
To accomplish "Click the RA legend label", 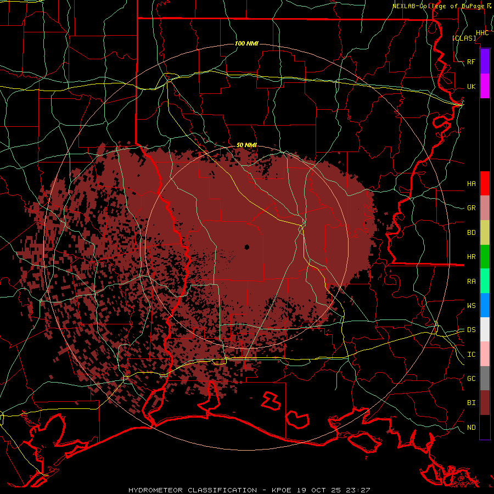I will 471,281.
